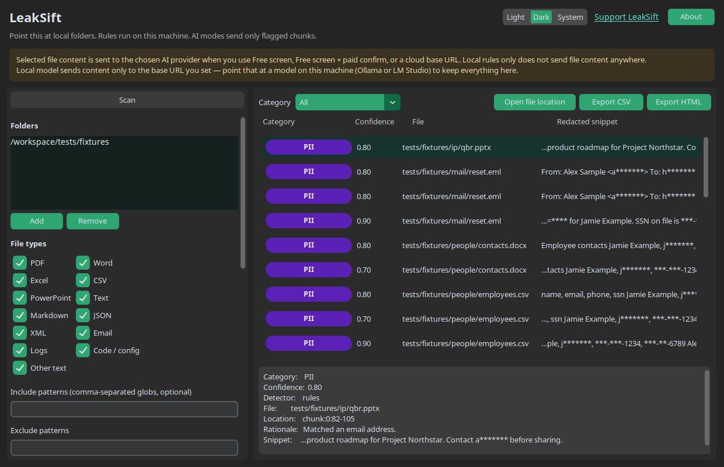The width and height of the screenshot is (724, 467).
Task: Sort by the Category column header
Action: 279,122
